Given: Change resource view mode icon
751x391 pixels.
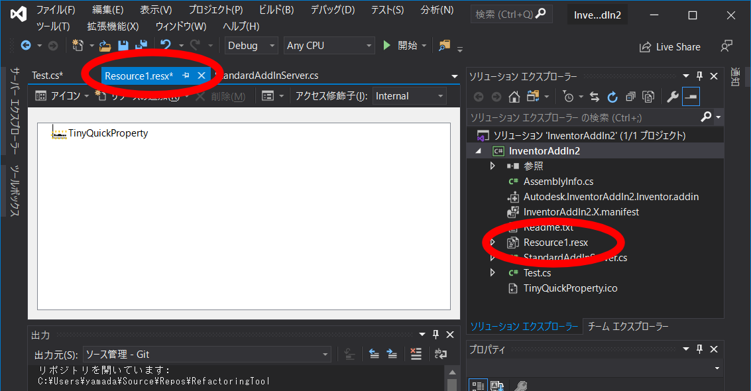Looking at the screenshot, I should click(x=268, y=96).
